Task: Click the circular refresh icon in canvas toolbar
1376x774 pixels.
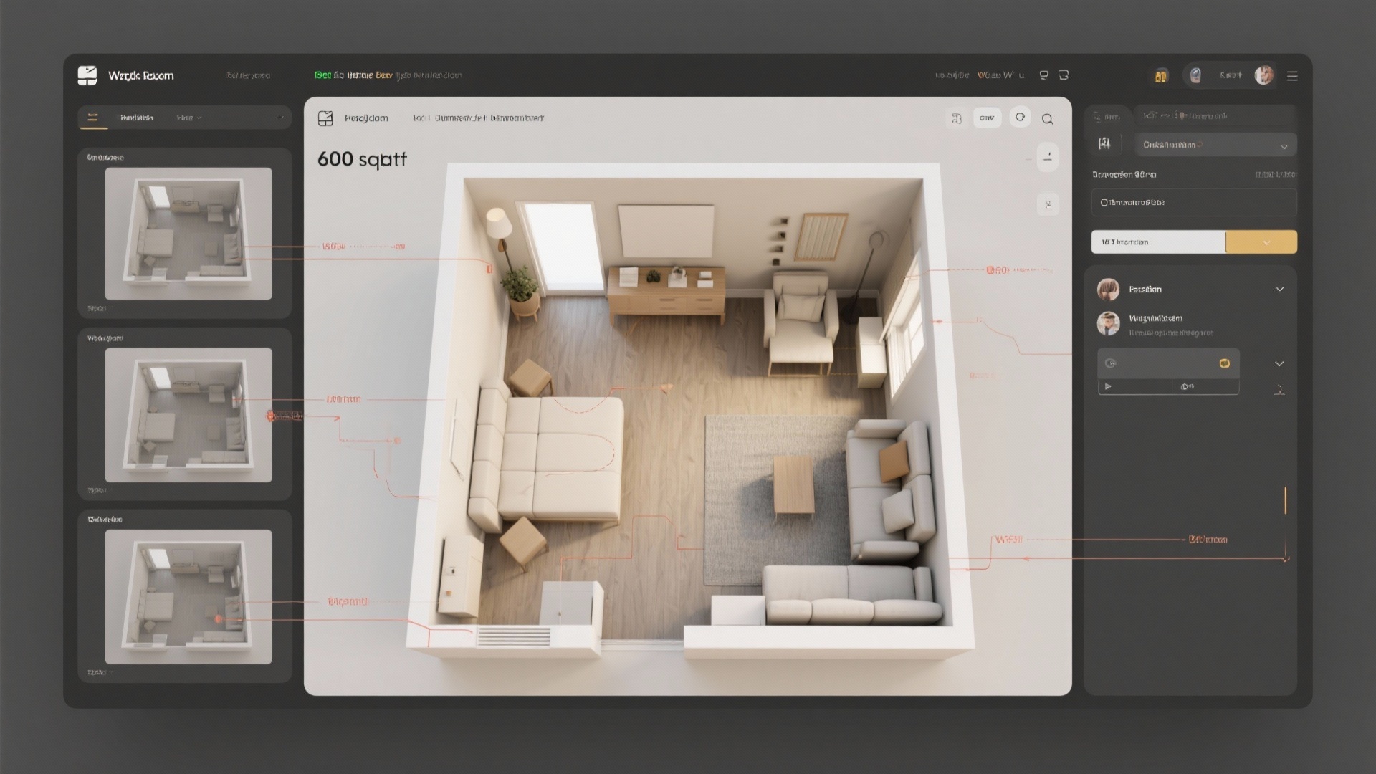Action: click(1020, 118)
